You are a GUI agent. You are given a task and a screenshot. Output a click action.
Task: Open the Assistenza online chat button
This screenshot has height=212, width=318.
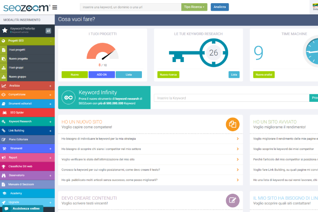[23, 208]
